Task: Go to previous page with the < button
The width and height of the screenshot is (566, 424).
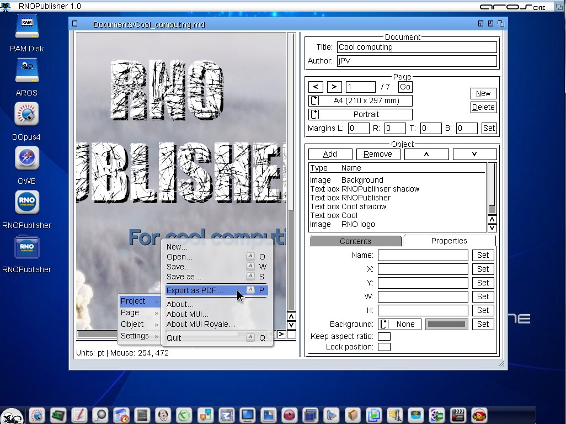Action: (316, 87)
